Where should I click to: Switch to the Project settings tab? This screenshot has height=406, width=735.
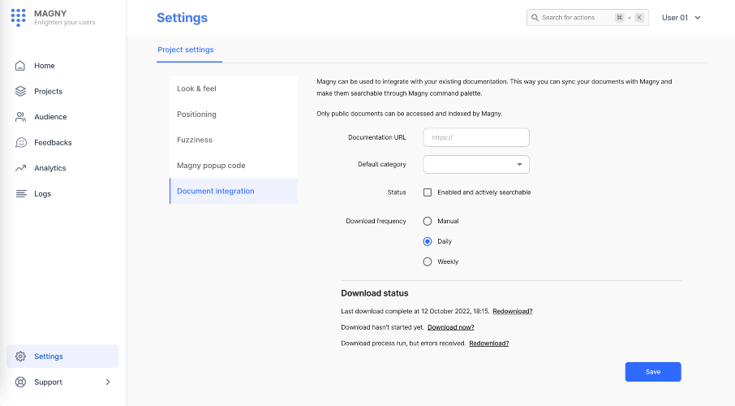[186, 50]
